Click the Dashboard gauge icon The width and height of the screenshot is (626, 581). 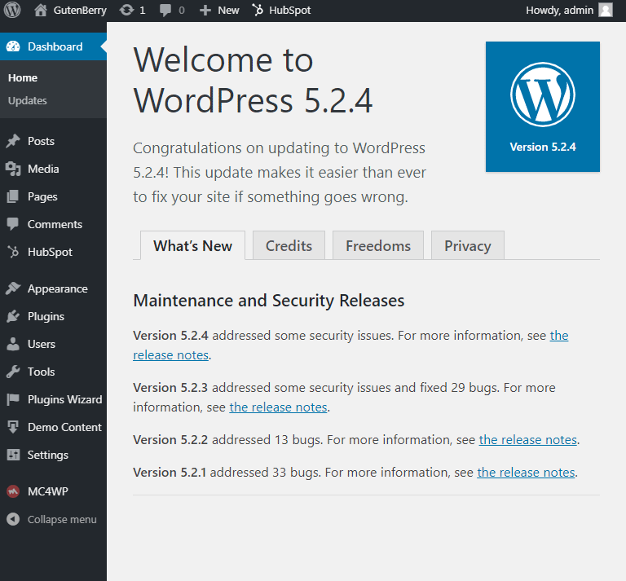(13, 46)
